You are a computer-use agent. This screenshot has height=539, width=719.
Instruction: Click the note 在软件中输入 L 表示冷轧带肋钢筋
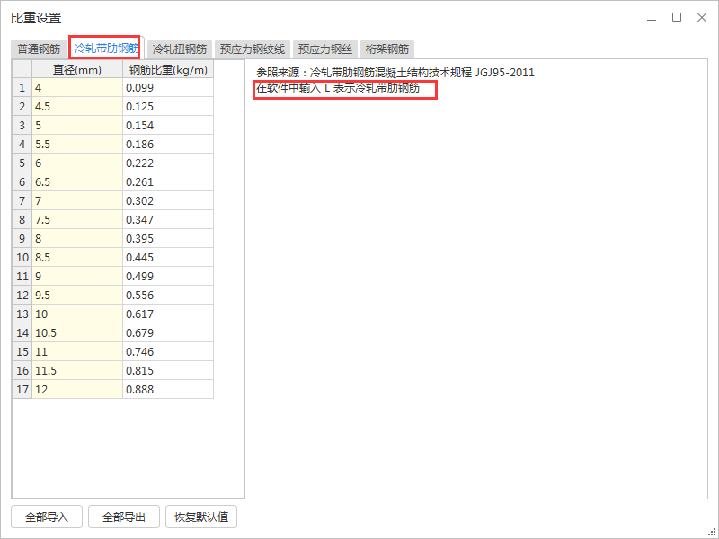[338, 88]
